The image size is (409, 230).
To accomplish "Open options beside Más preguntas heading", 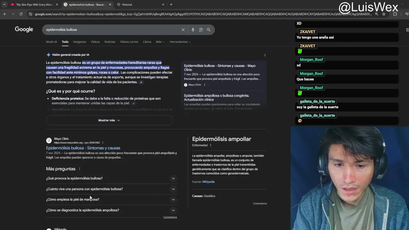I will (x=80, y=169).
